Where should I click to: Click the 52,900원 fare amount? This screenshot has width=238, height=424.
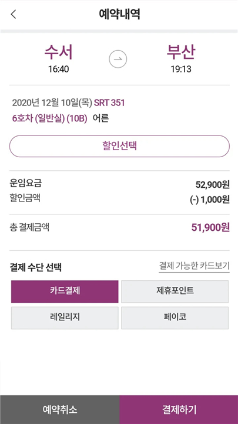213,185
